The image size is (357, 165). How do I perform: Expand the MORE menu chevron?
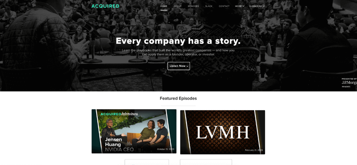(x=244, y=6)
